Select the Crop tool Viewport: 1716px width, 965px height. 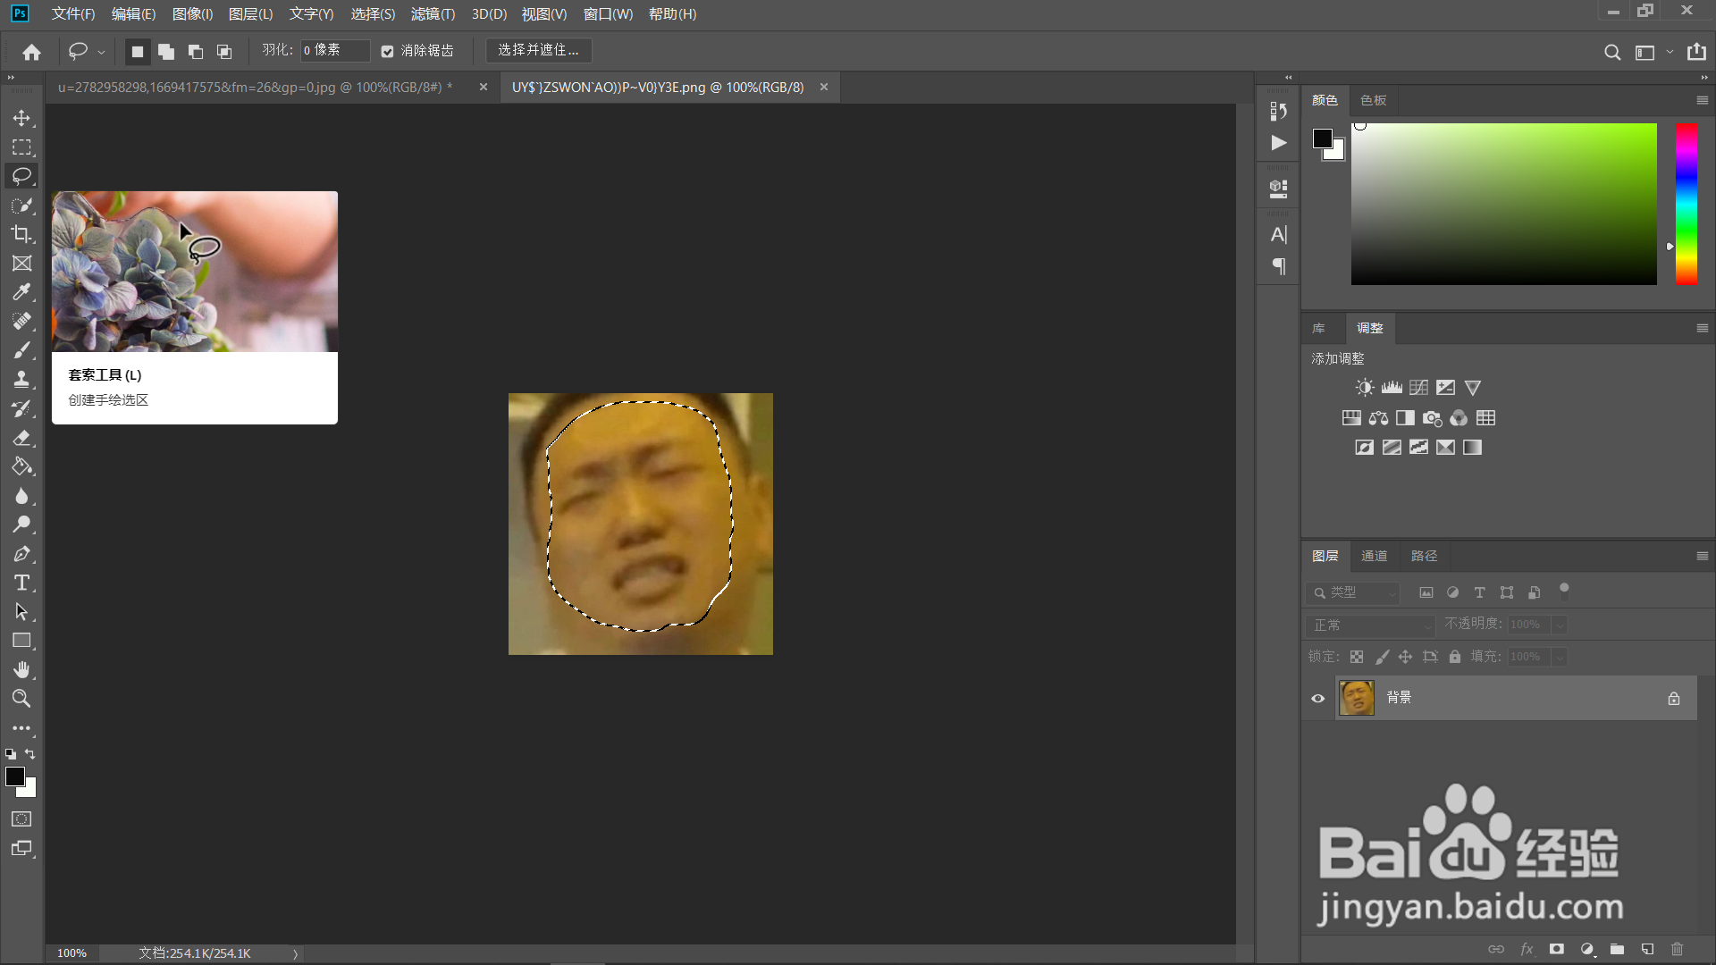21,234
